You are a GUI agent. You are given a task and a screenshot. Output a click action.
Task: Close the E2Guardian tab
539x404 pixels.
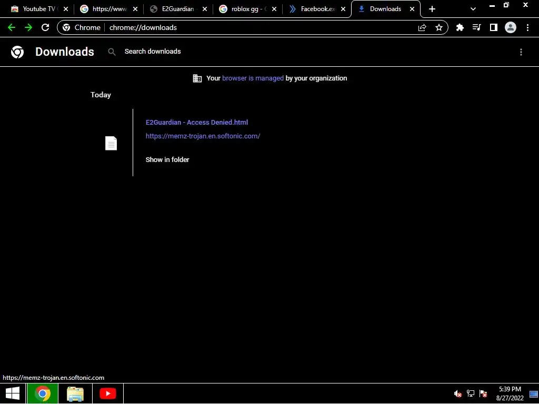205,9
